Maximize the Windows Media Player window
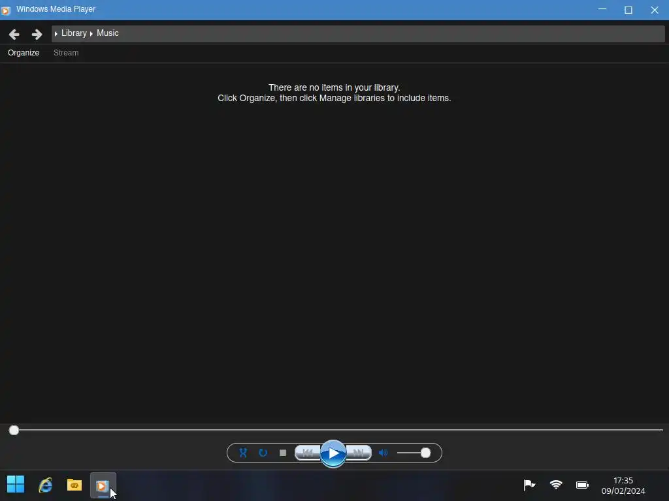This screenshot has height=501, width=669. 628,10
